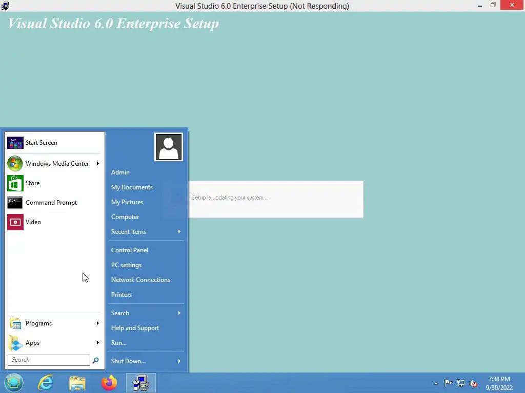The image size is (525, 393).
Task: Open Printers
Action: tap(122, 295)
